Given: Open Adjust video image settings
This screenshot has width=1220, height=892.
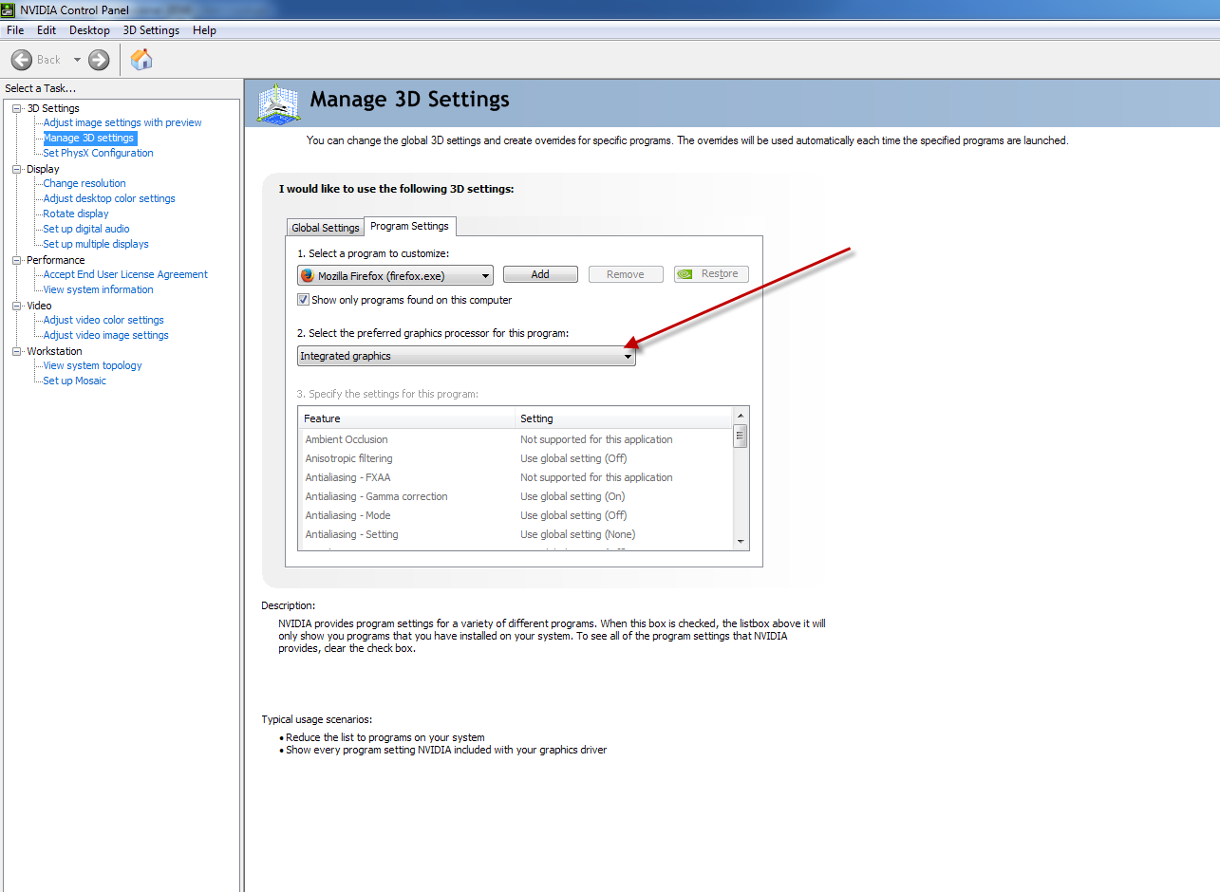Looking at the screenshot, I should [106, 335].
